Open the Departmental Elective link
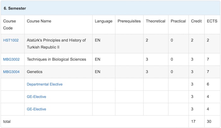This screenshot has height=128, width=221. (45, 84)
